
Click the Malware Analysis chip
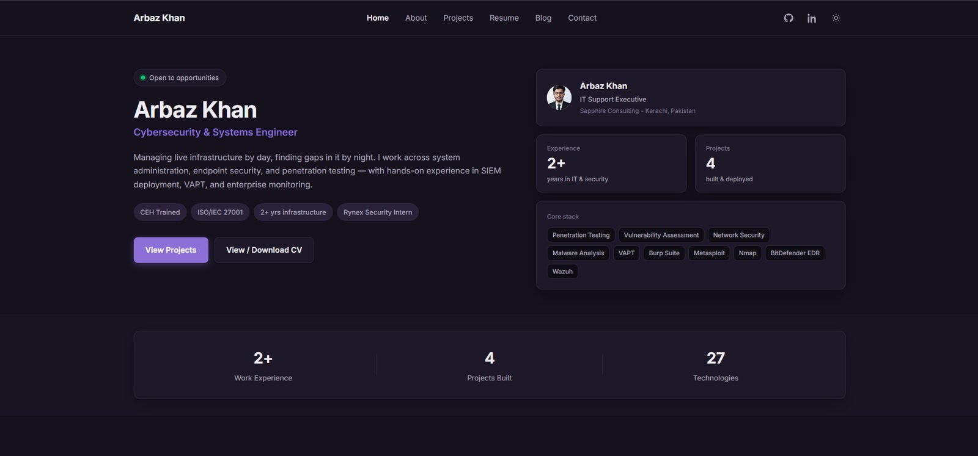coord(578,253)
